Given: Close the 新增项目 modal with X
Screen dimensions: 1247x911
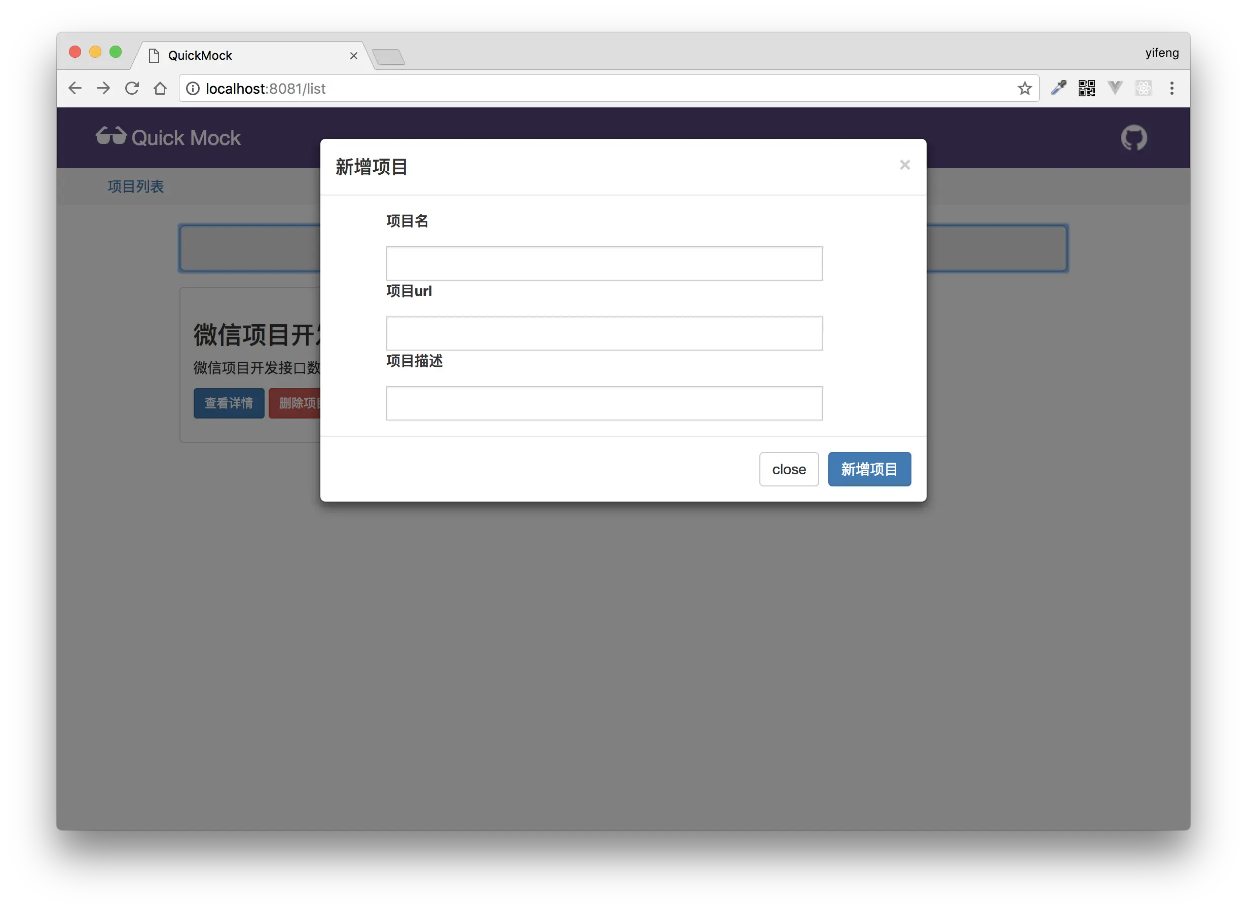Looking at the screenshot, I should click(904, 165).
